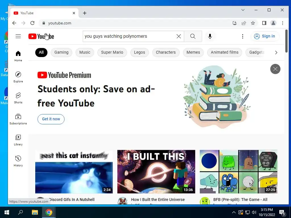The width and height of the screenshot is (291, 218).
Task: Open the YouTube guide hamburger menu
Action: [x=18, y=36]
